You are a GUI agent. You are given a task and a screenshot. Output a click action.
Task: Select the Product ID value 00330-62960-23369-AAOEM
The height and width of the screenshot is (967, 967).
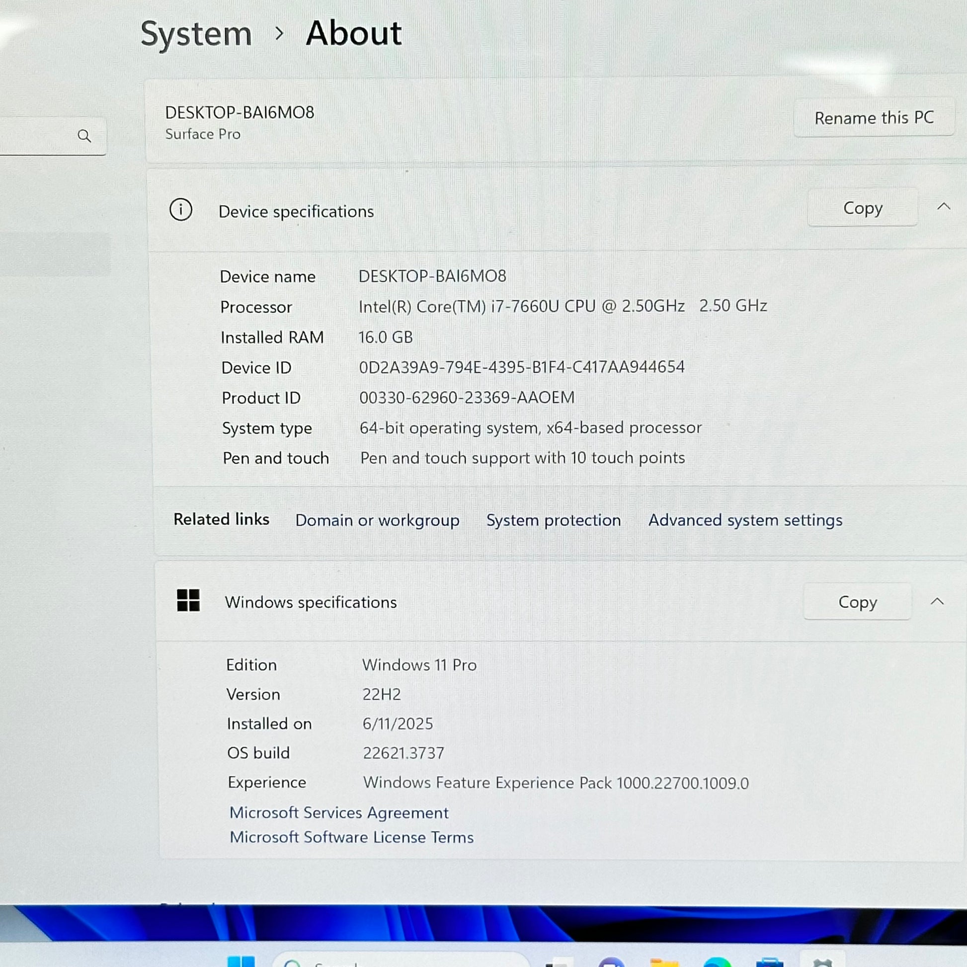[x=467, y=398]
